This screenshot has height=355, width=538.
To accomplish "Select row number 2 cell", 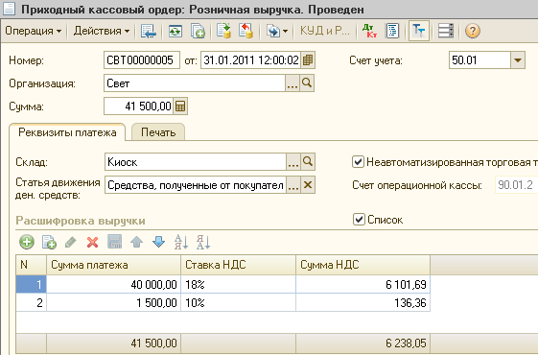I will point(32,302).
